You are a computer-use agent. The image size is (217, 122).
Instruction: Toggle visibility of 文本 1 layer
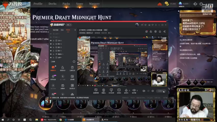51,40
